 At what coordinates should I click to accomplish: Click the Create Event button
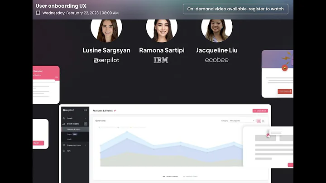coord(260,111)
